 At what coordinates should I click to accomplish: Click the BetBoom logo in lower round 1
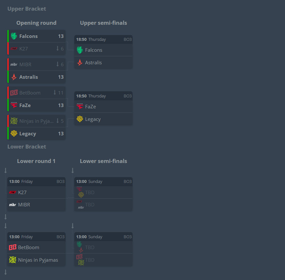click(13, 247)
